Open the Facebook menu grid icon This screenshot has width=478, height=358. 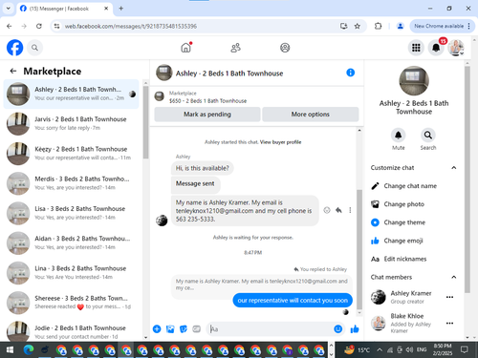pyautogui.click(x=416, y=48)
